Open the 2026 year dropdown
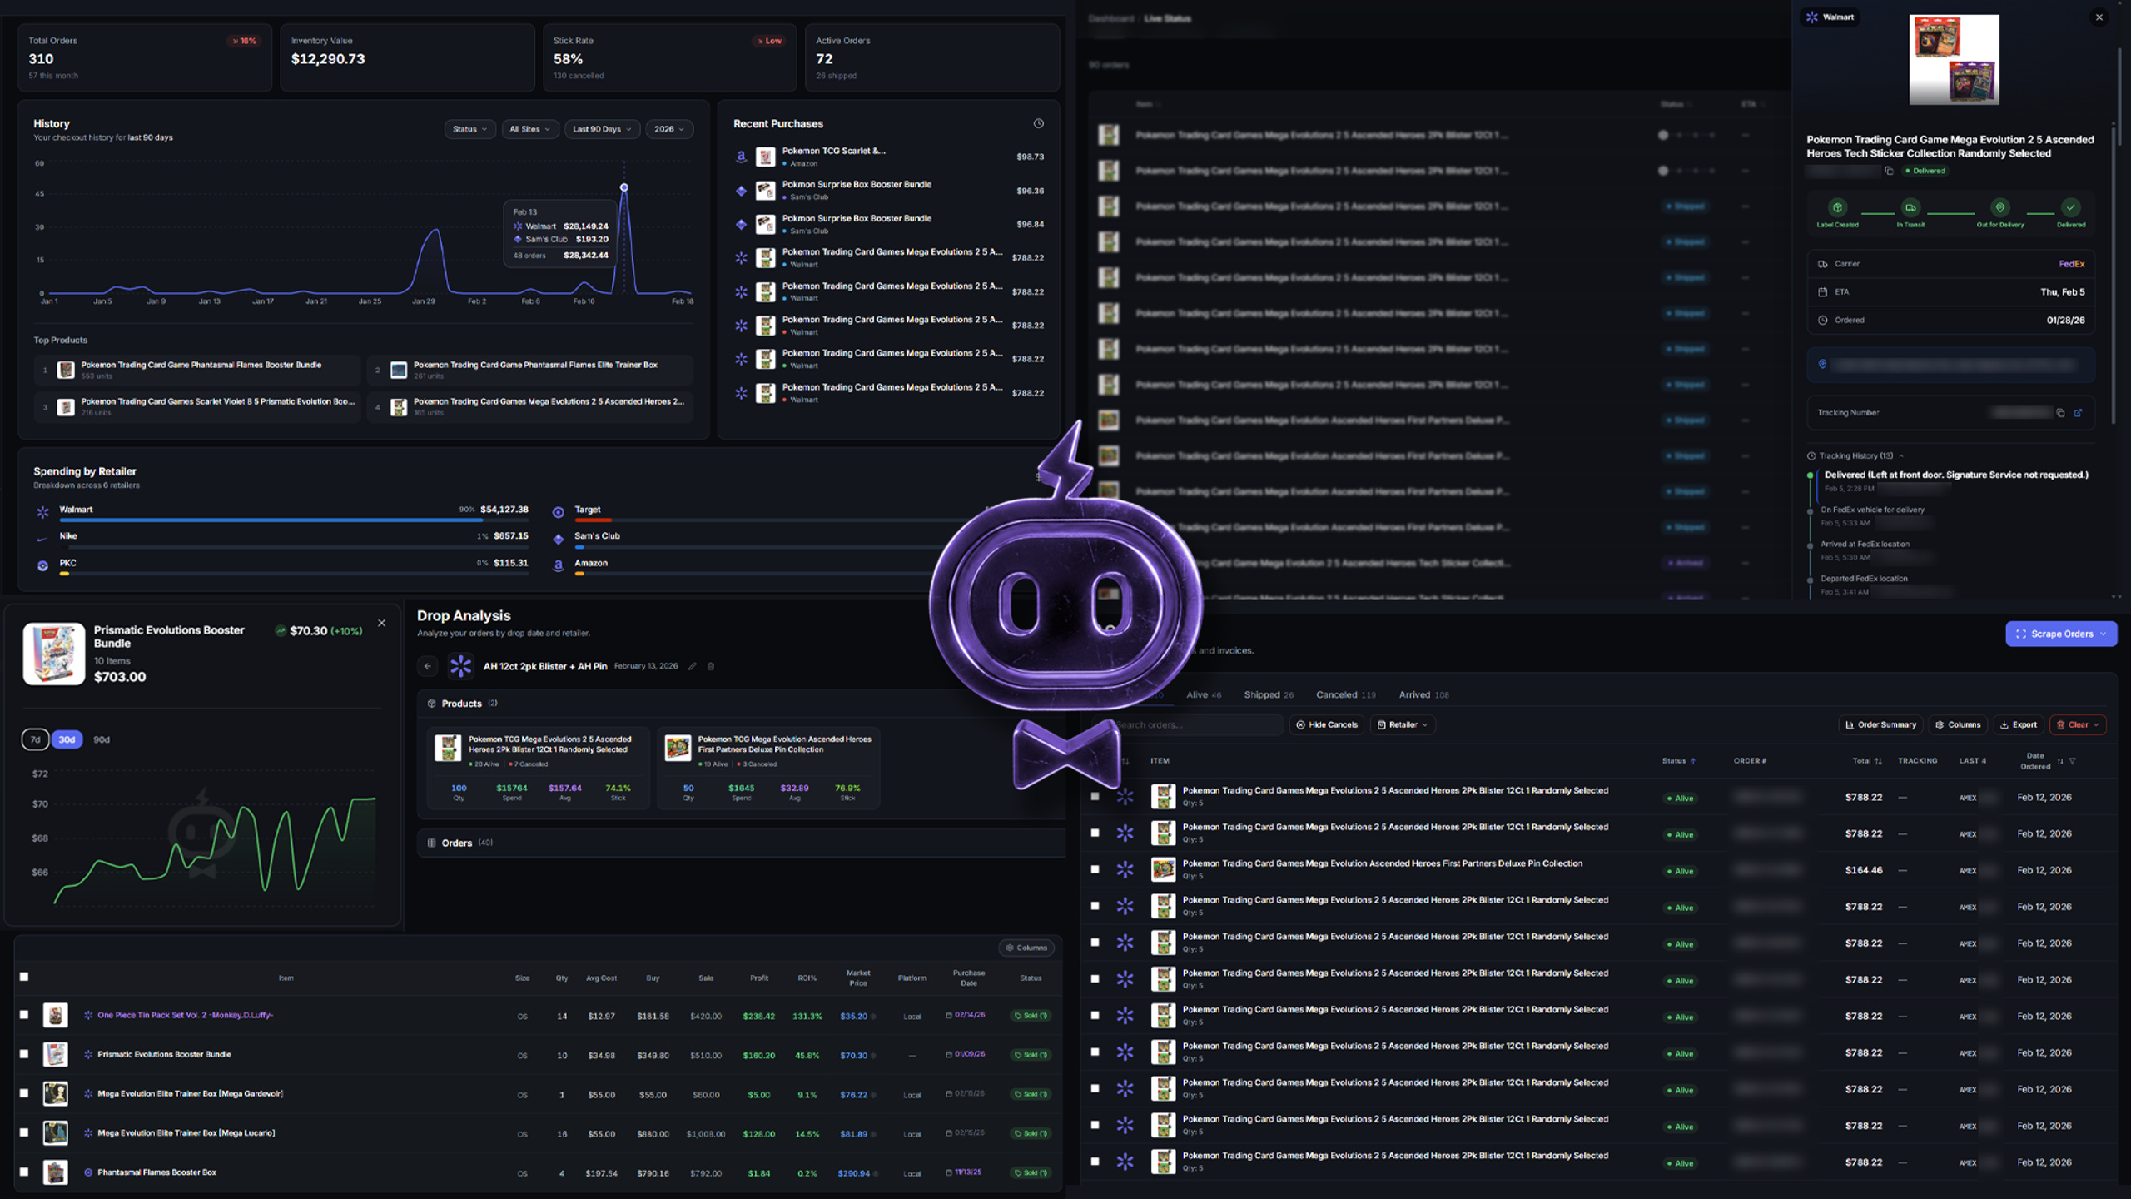 tap(669, 129)
